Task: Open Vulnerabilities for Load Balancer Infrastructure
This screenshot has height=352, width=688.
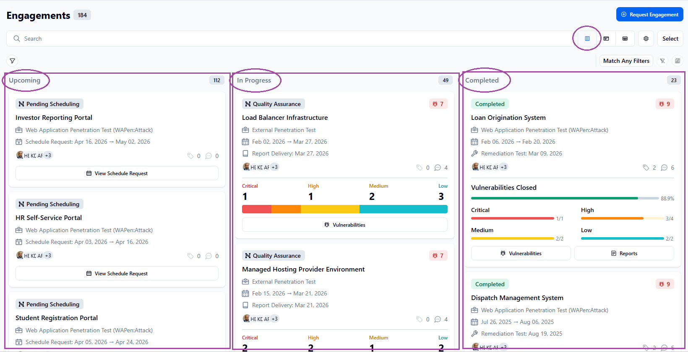Action: coord(345,225)
